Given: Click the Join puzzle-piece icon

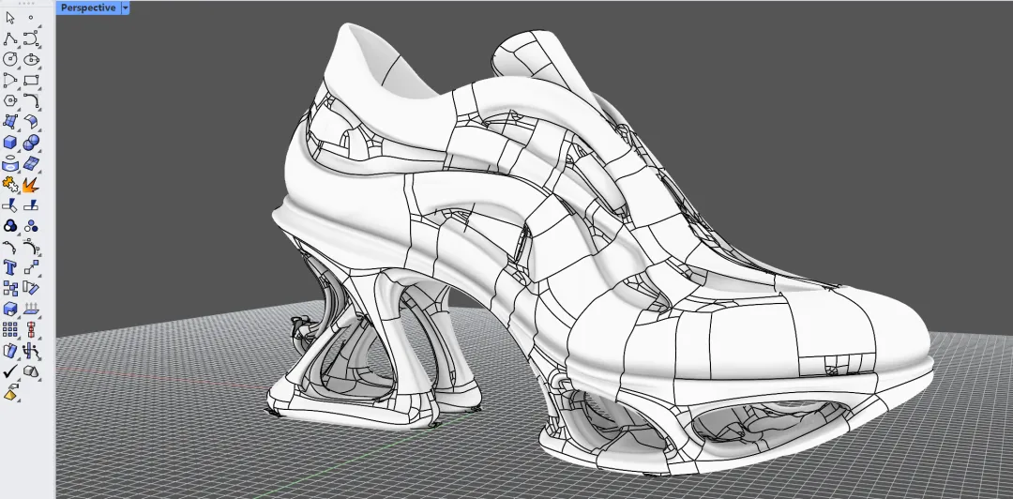Looking at the screenshot, I should (x=10, y=185).
